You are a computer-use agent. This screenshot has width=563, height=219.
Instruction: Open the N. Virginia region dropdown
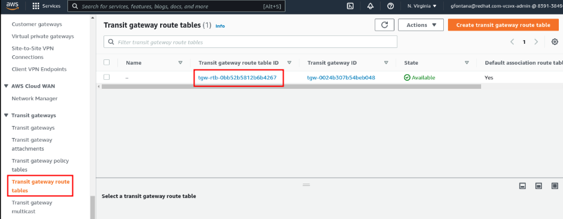tap(422, 6)
